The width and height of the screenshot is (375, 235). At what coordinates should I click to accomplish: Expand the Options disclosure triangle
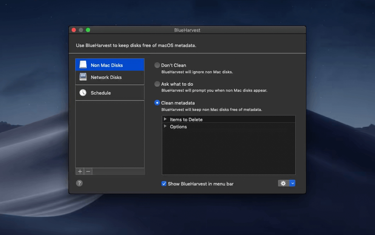165,126
